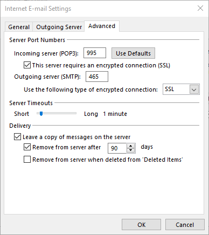
Task: Click the server timeout slider handle
Action: (x=41, y=114)
